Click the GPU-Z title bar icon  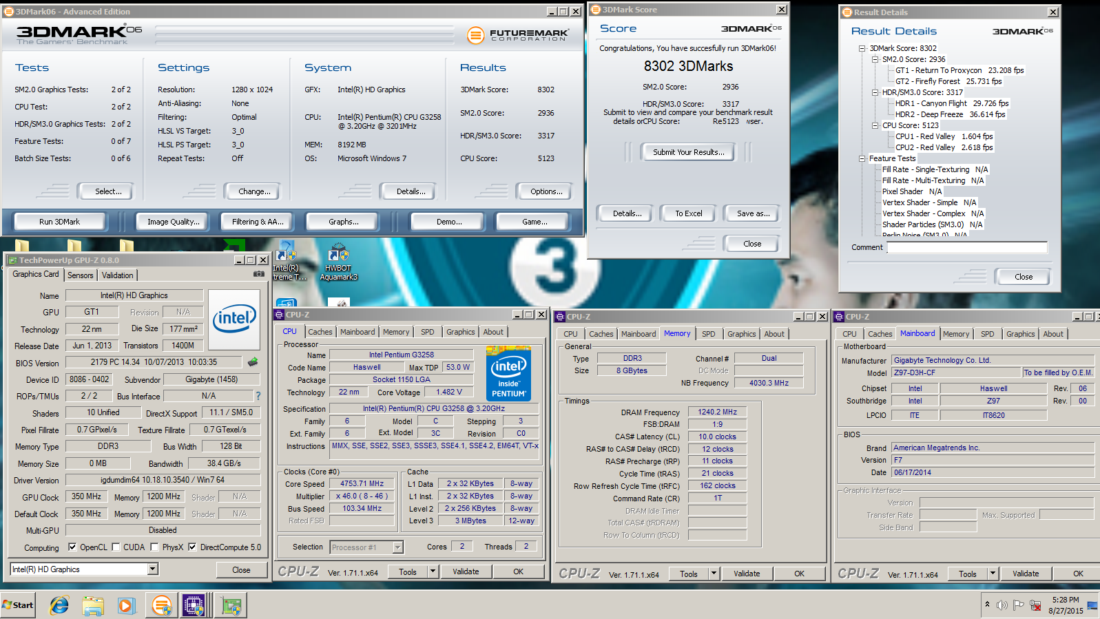click(12, 260)
